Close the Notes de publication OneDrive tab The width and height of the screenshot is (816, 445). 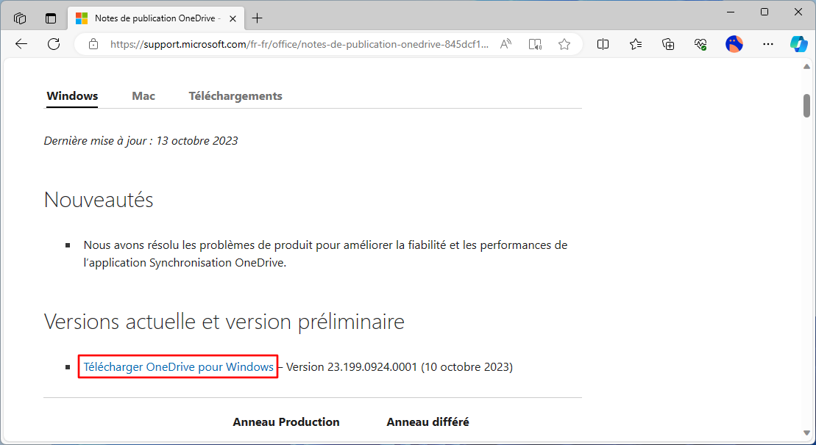point(233,18)
